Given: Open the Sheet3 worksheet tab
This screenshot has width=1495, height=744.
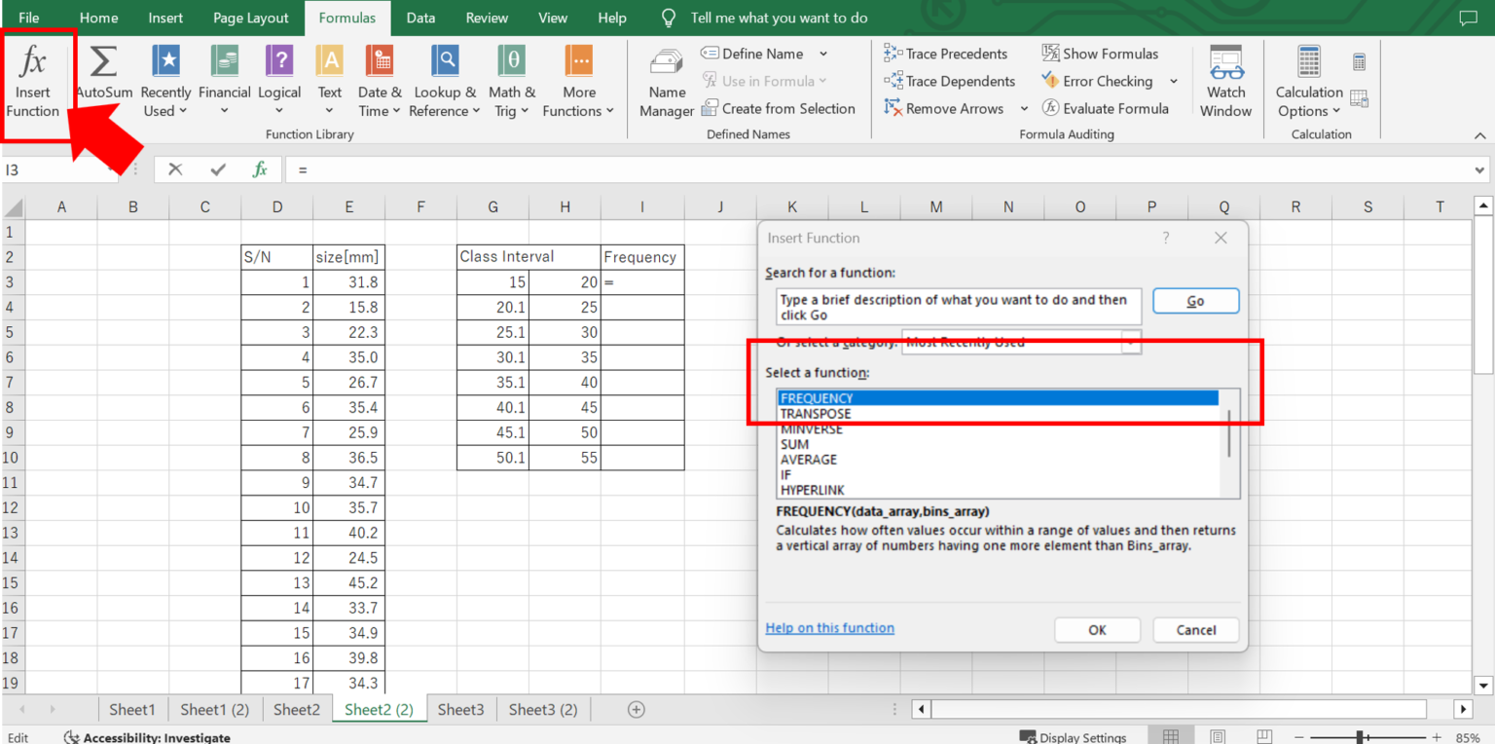Looking at the screenshot, I should click(x=460, y=709).
